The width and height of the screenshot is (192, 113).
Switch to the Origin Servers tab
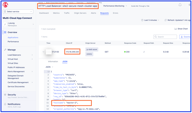pyautogui.click(x=80, y=13)
